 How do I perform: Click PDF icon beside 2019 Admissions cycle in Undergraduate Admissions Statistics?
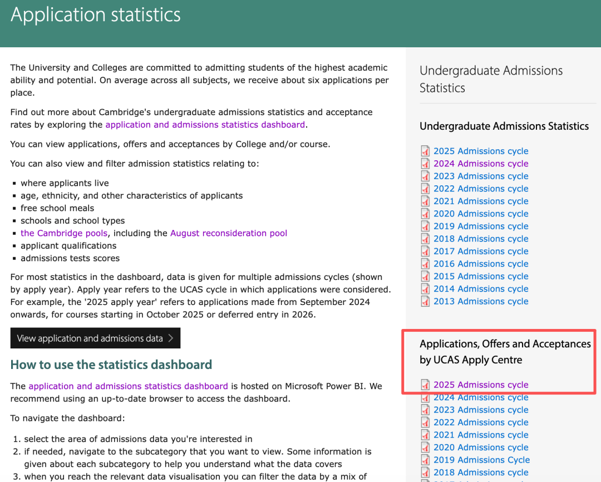(x=425, y=226)
